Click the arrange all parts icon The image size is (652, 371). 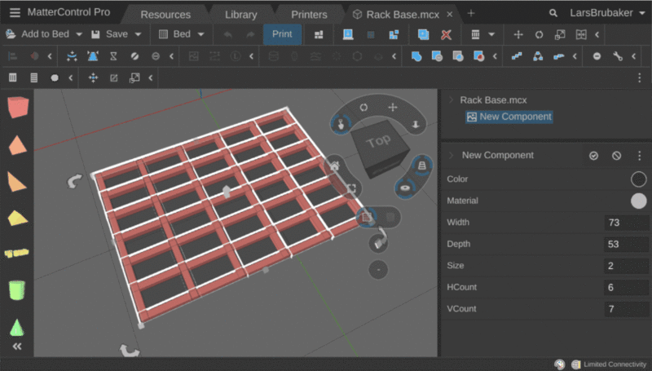coord(319,35)
